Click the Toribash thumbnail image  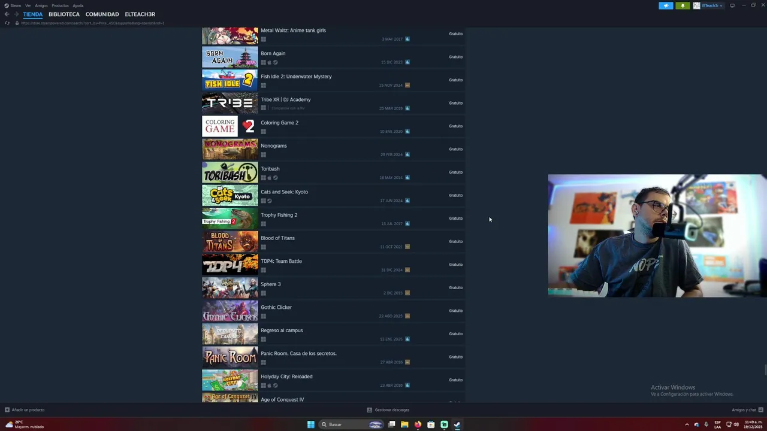click(230, 172)
